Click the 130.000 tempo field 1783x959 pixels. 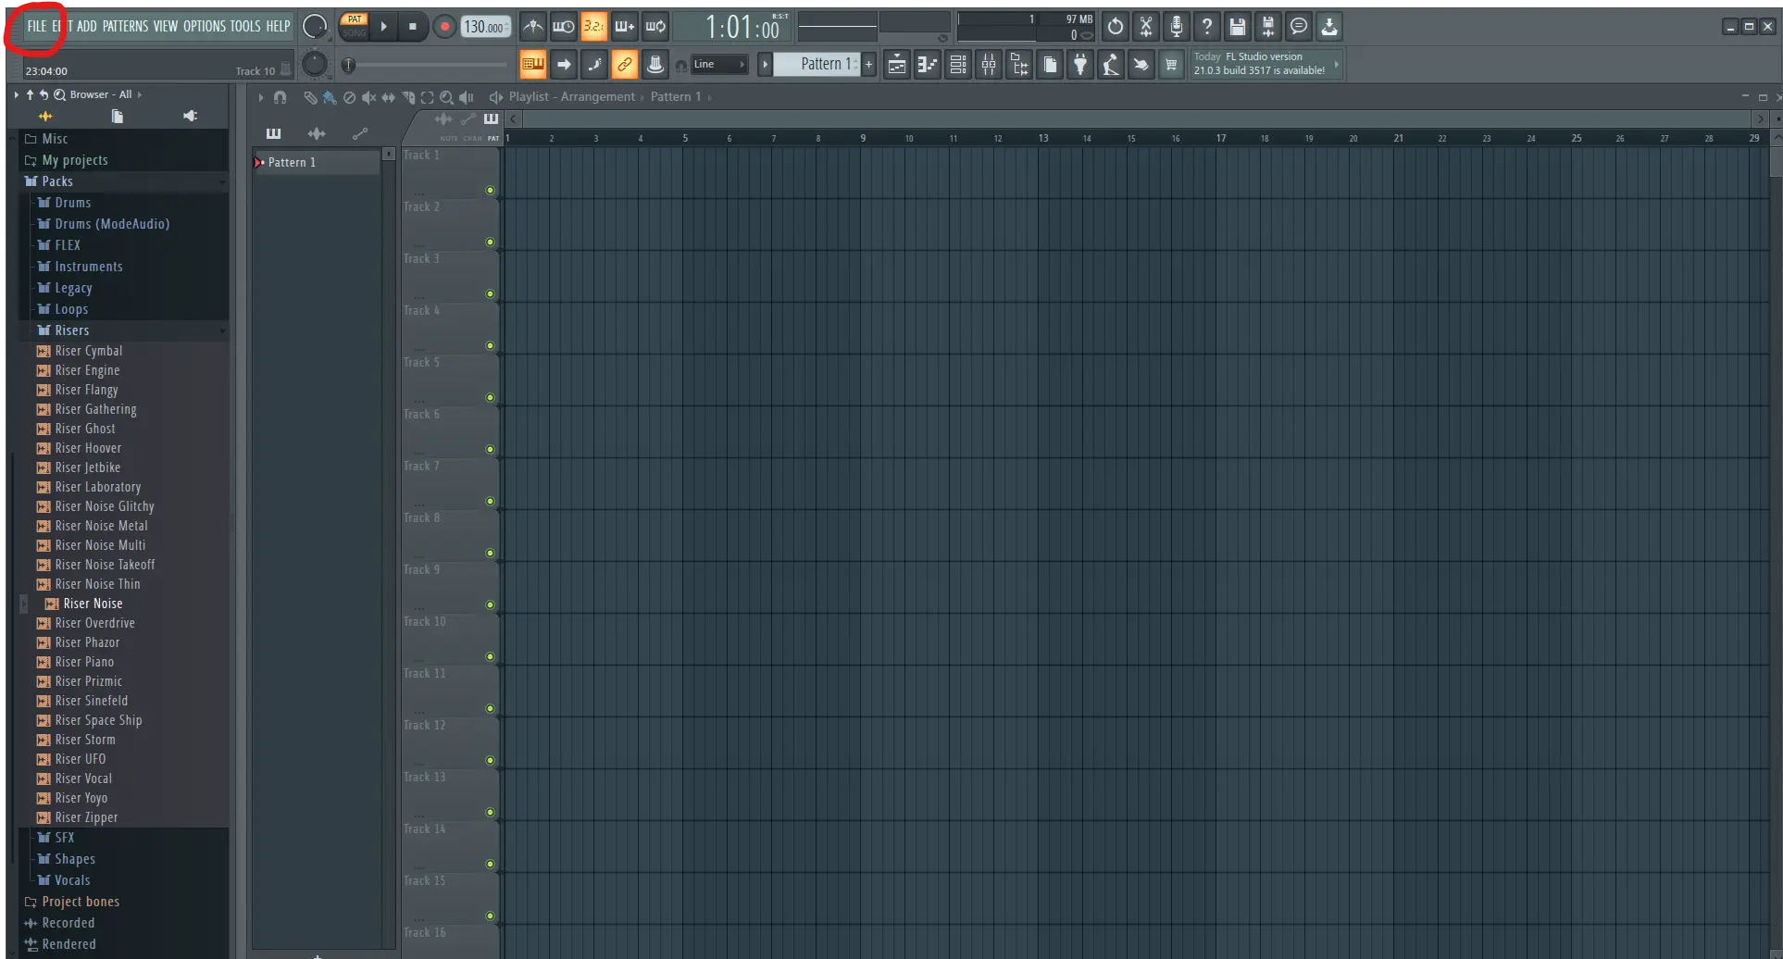tap(486, 27)
